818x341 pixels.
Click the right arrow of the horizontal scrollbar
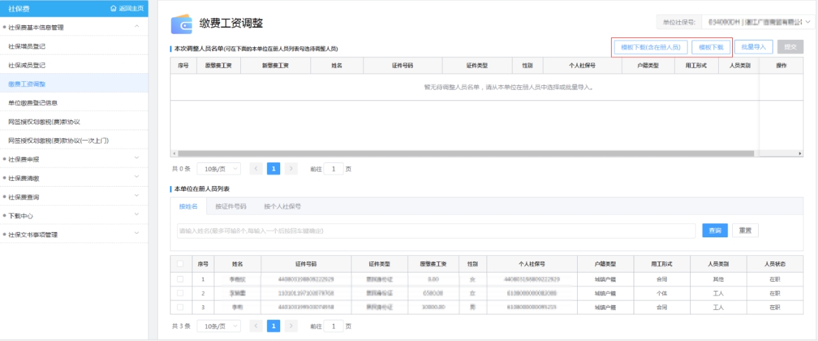pos(800,154)
